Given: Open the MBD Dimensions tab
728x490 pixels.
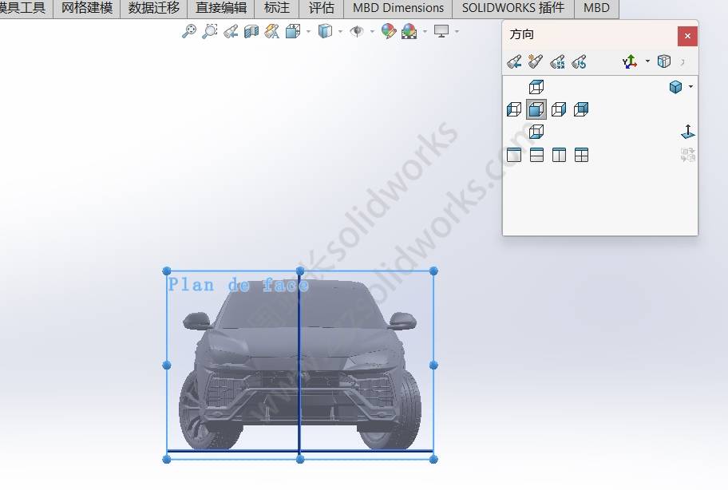Looking at the screenshot, I should click(398, 8).
